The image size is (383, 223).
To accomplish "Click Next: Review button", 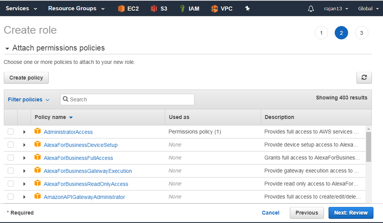I will click(x=351, y=213).
